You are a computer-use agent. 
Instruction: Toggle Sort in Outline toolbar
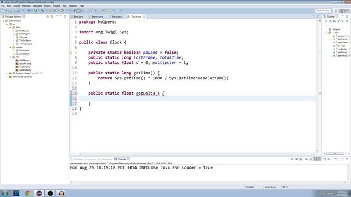tap(330, 21)
